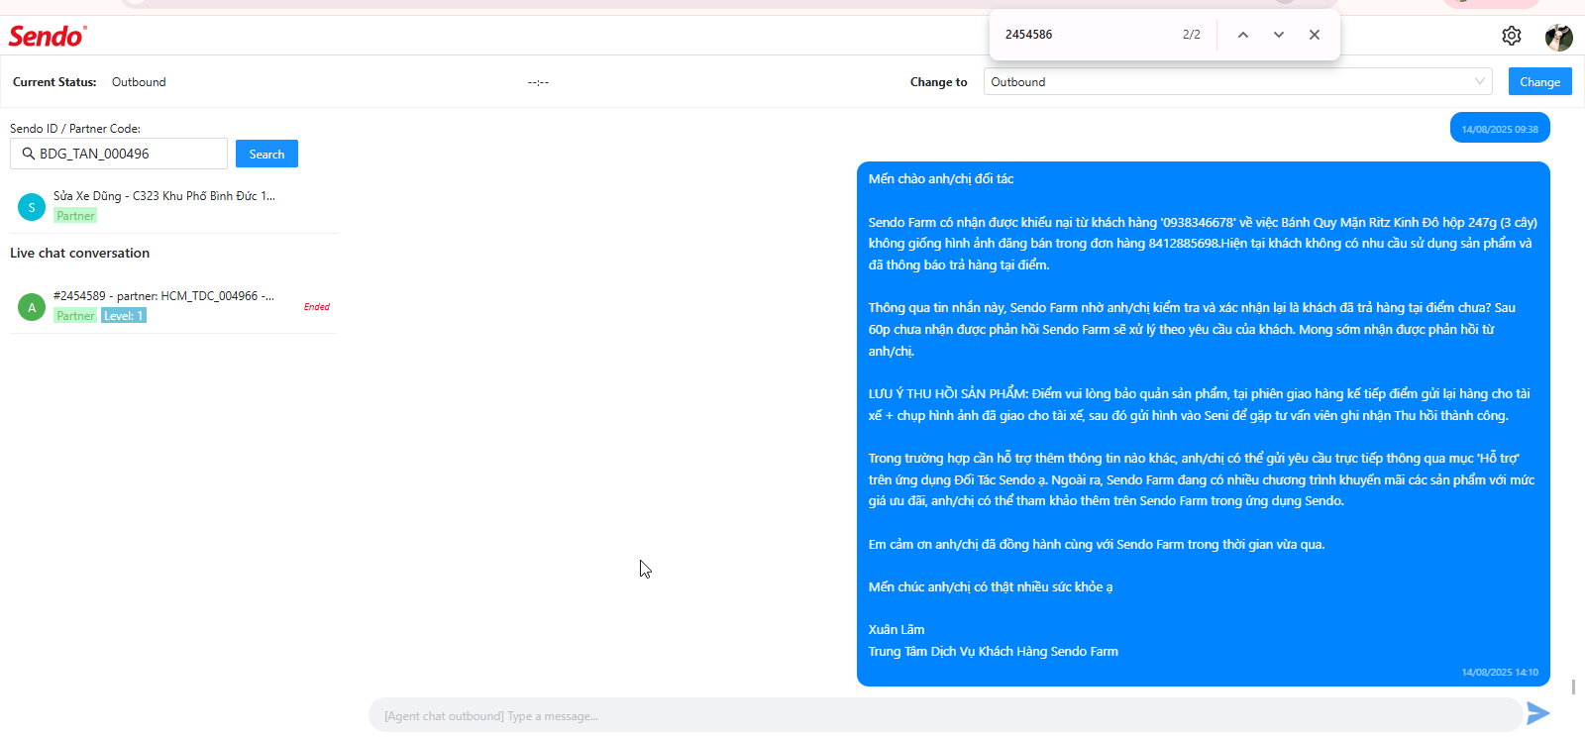Click the search magnifier icon in Partner Code field
The height and width of the screenshot is (738, 1585).
click(x=28, y=154)
